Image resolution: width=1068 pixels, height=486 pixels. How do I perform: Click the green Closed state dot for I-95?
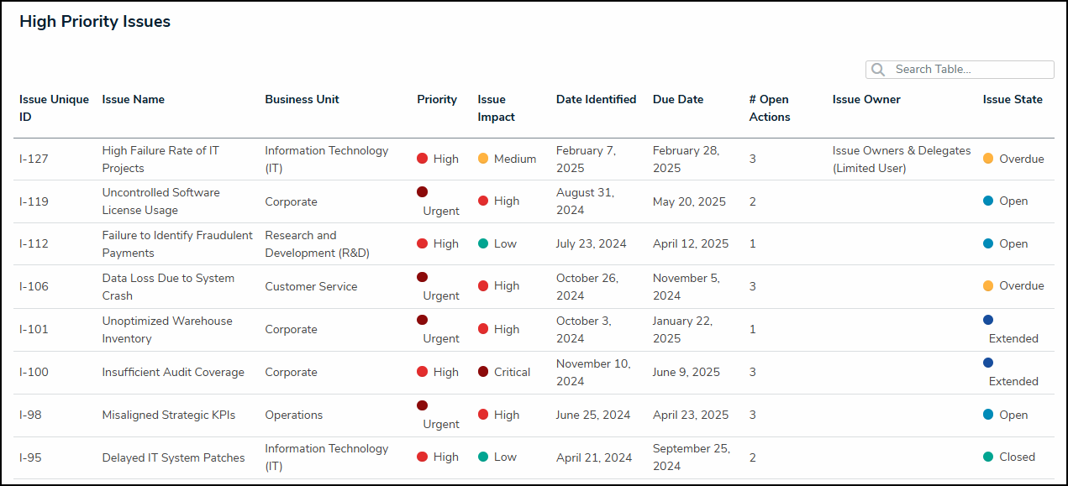988,457
